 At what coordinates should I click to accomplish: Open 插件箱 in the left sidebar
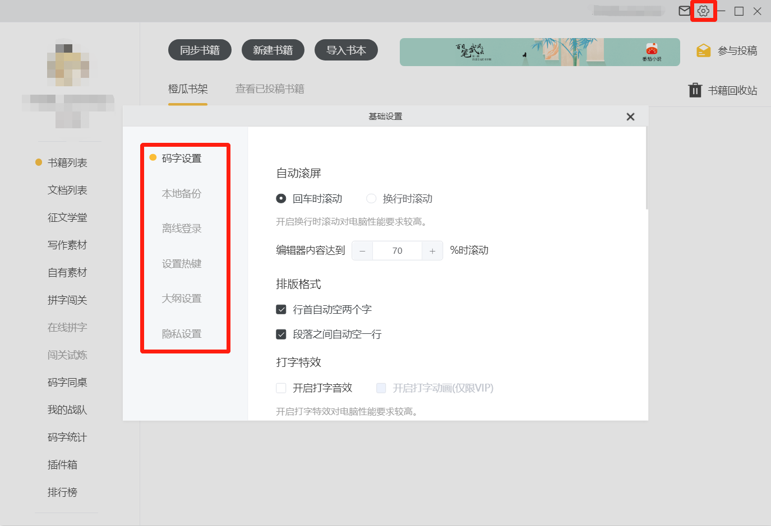pos(62,464)
